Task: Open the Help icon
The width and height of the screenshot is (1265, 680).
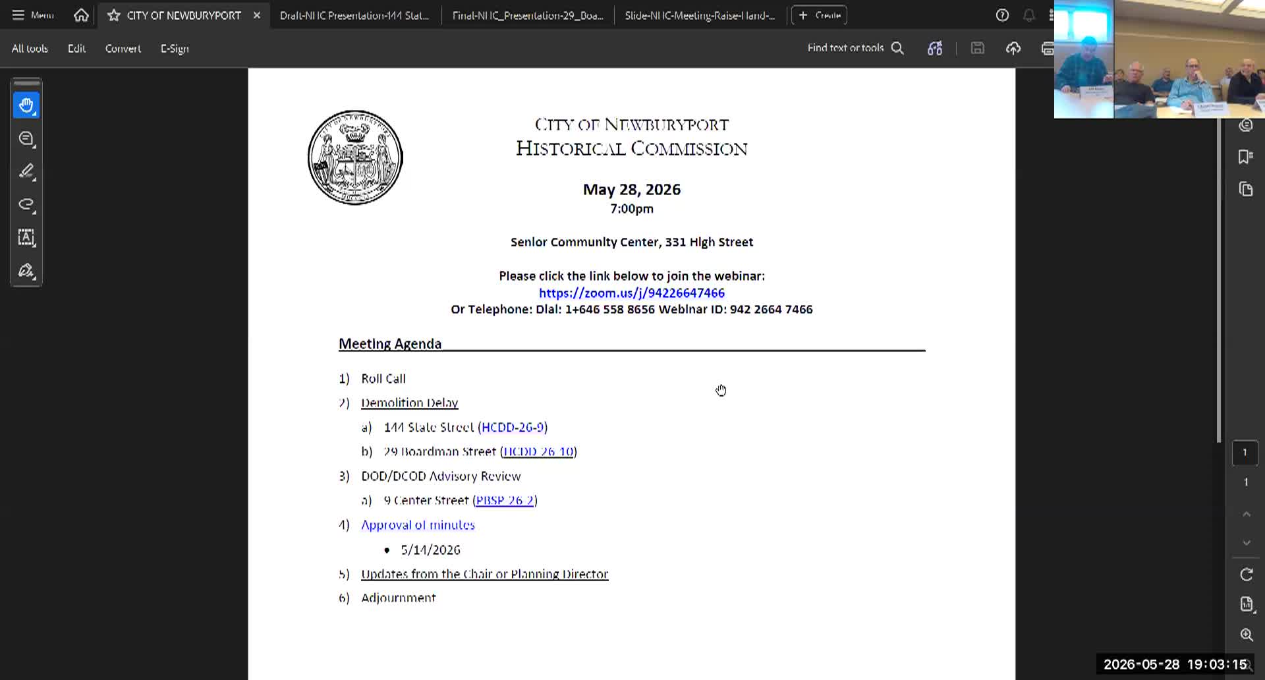Action: (1002, 15)
